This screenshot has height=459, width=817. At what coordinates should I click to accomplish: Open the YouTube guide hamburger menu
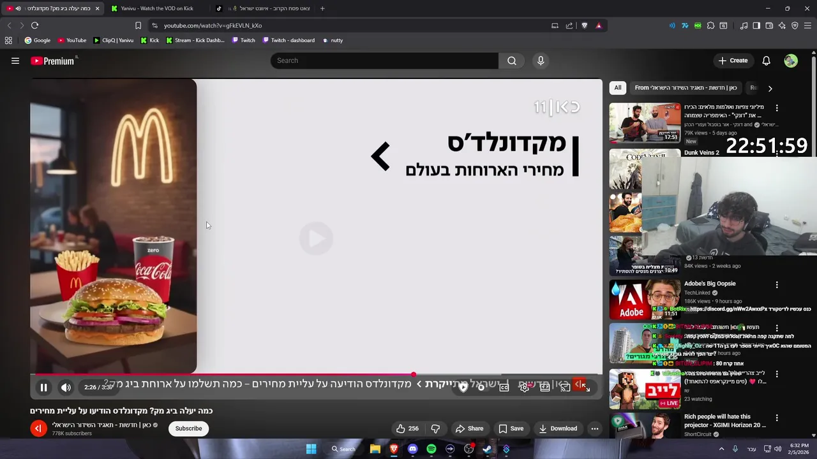pos(15,61)
